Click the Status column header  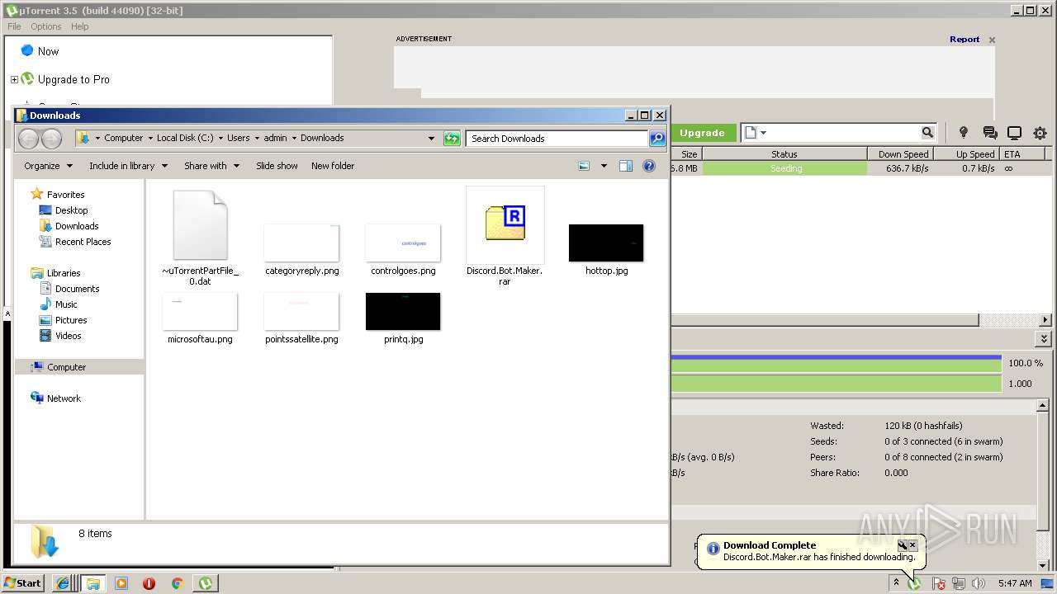coord(784,154)
